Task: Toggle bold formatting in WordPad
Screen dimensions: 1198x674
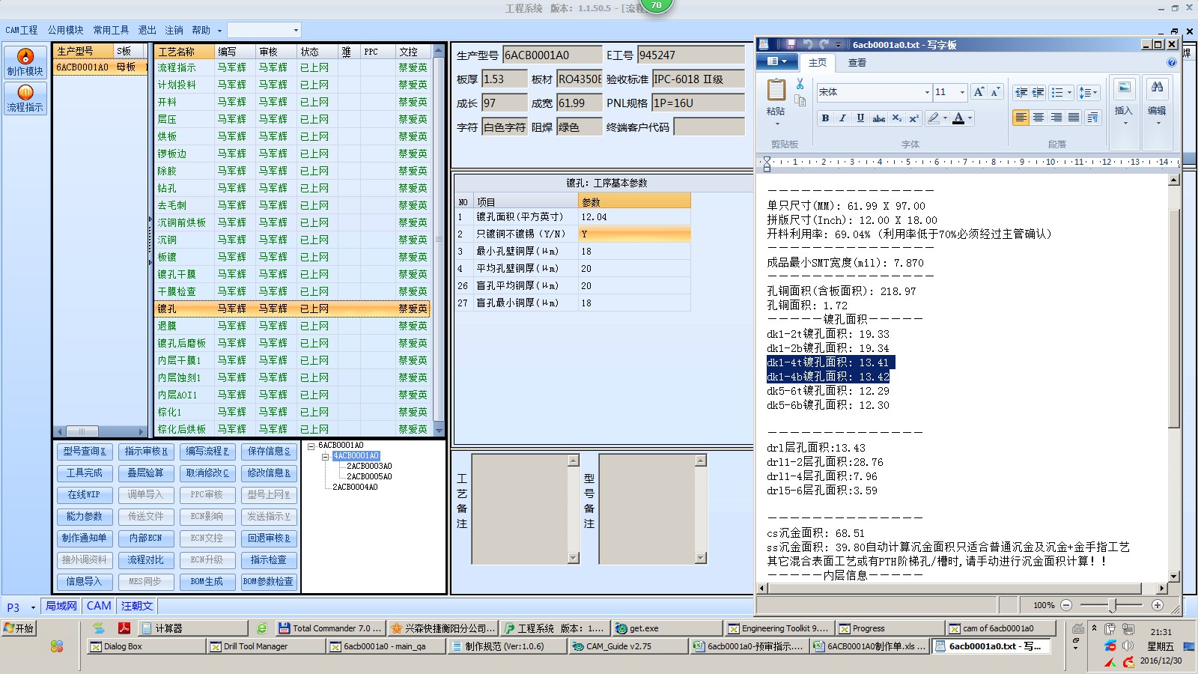Action: 825,118
